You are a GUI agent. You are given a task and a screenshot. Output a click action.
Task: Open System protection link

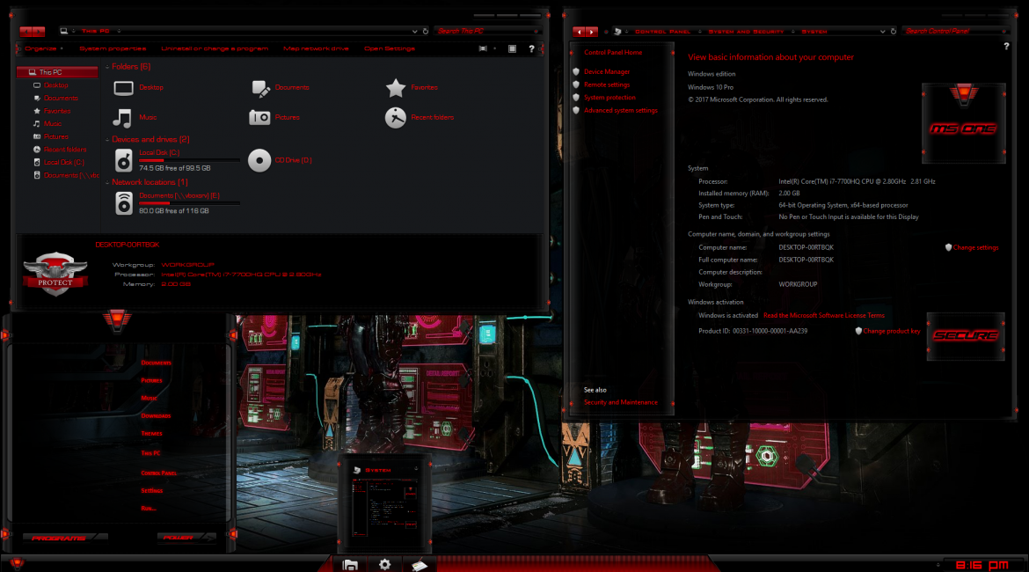609,97
